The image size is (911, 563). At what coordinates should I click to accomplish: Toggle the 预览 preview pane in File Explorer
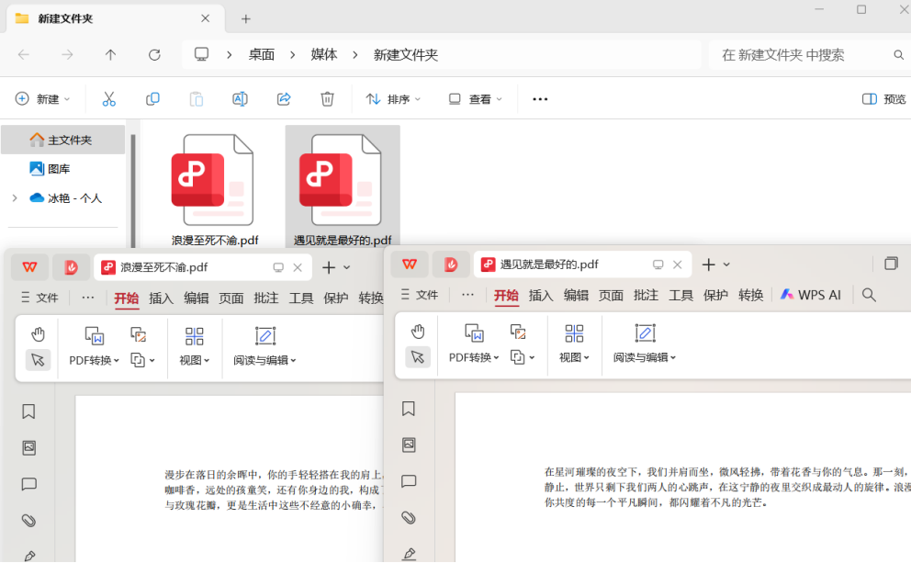[883, 99]
